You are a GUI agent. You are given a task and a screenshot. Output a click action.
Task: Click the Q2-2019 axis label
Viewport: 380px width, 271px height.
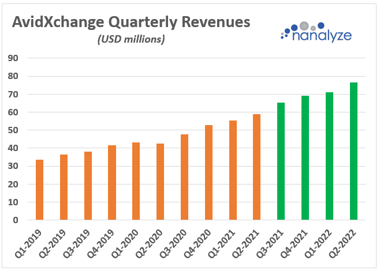(x=53, y=243)
